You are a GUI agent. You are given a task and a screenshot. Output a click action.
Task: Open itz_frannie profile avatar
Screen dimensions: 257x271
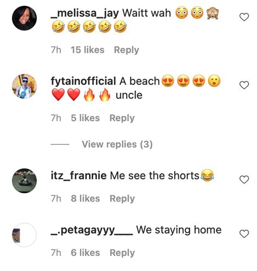pyautogui.click(x=24, y=181)
